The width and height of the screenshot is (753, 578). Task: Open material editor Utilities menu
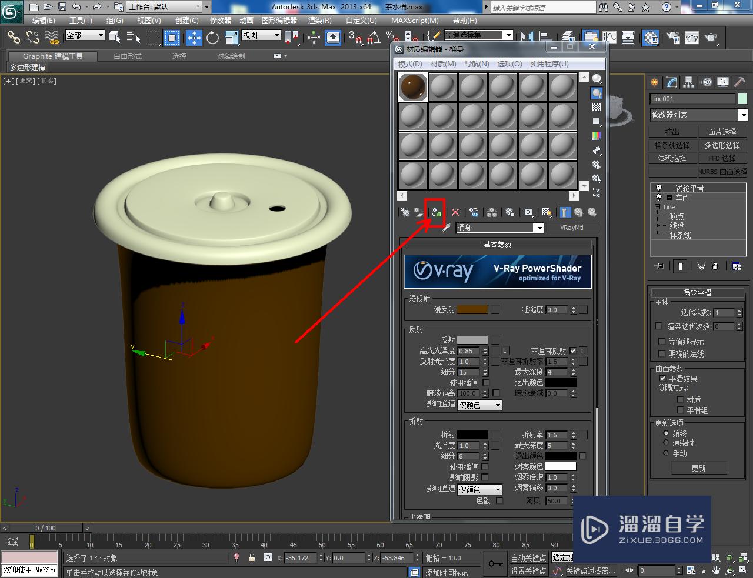[x=549, y=64]
